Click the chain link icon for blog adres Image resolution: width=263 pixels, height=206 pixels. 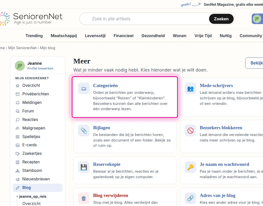pos(190,198)
